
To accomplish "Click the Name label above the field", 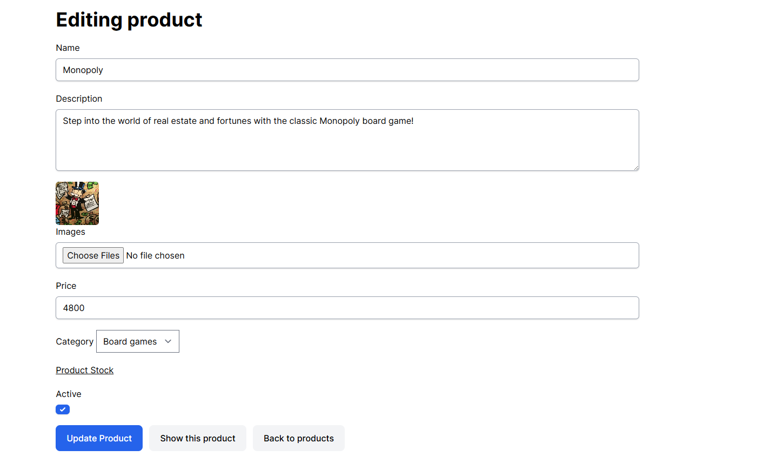I will tap(68, 48).
